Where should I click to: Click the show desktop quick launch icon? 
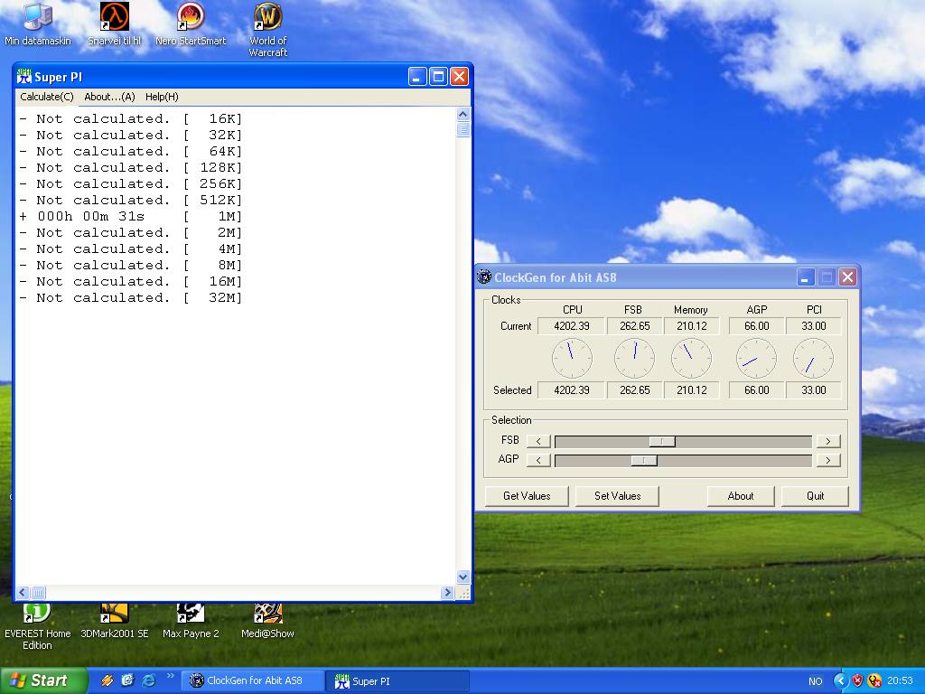127,680
